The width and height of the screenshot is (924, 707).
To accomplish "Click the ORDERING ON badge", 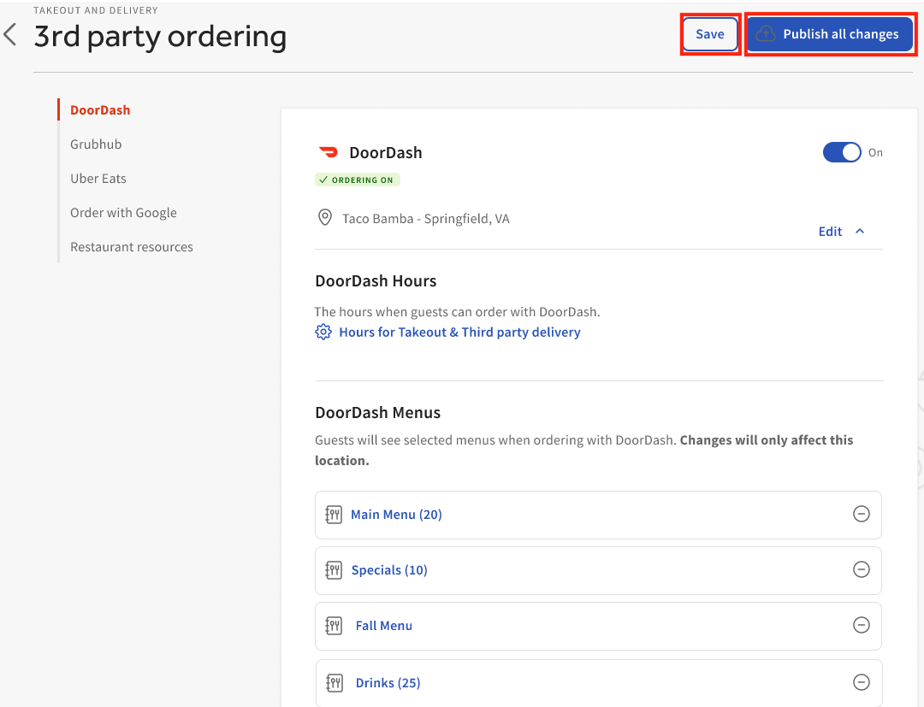I will point(357,180).
